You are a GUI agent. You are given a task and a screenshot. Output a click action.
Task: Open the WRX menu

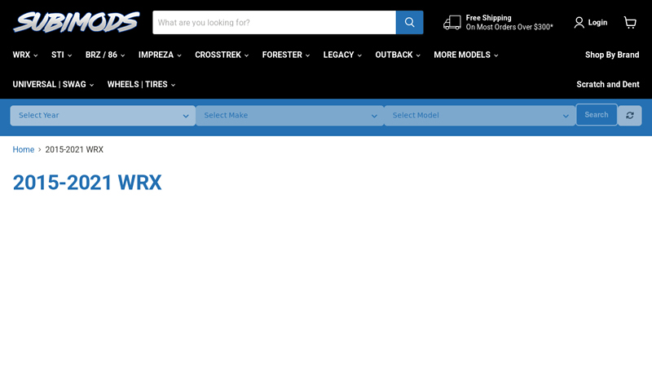click(25, 55)
